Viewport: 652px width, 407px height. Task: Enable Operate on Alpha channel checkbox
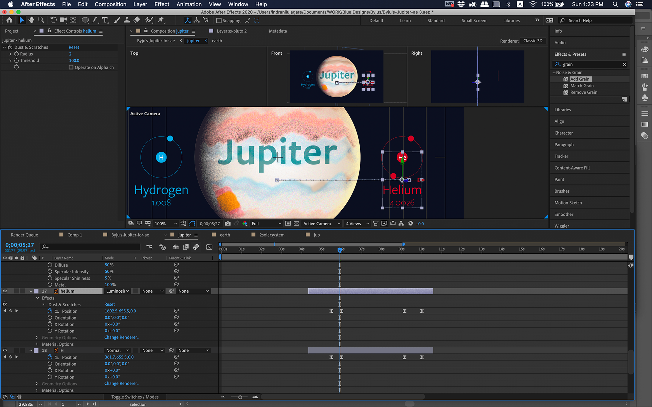[x=71, y=67]
